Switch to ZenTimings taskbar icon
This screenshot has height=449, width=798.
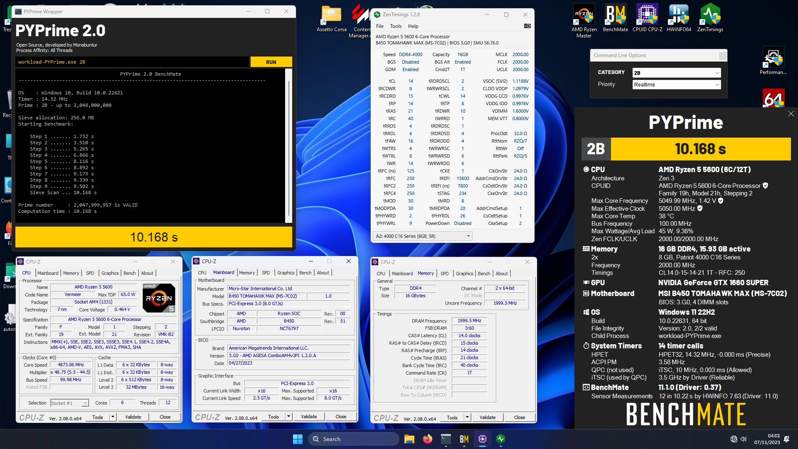[x=500, y=439]
